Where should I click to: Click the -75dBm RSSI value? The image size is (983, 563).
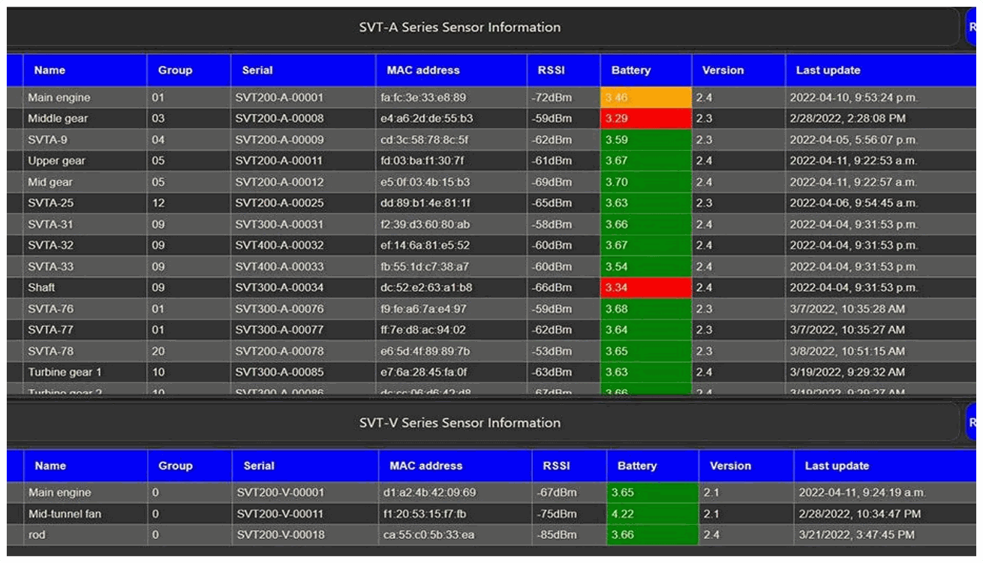coord(558,514)
